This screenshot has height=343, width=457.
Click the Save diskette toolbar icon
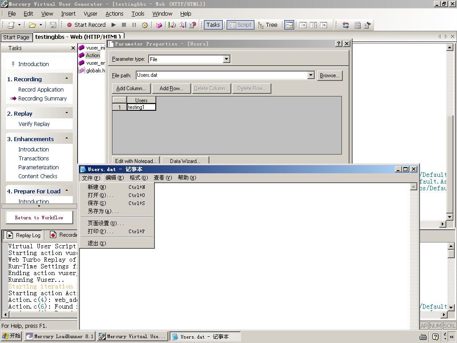(53, 25)
